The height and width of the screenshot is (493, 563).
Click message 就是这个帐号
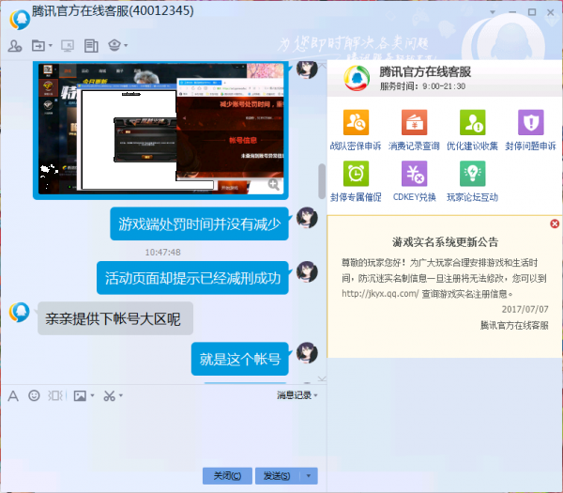click(240, 359)
